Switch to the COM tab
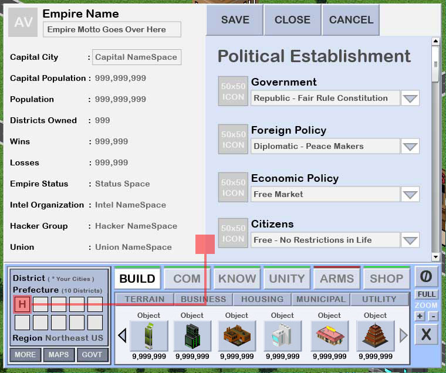 (187, 278)
